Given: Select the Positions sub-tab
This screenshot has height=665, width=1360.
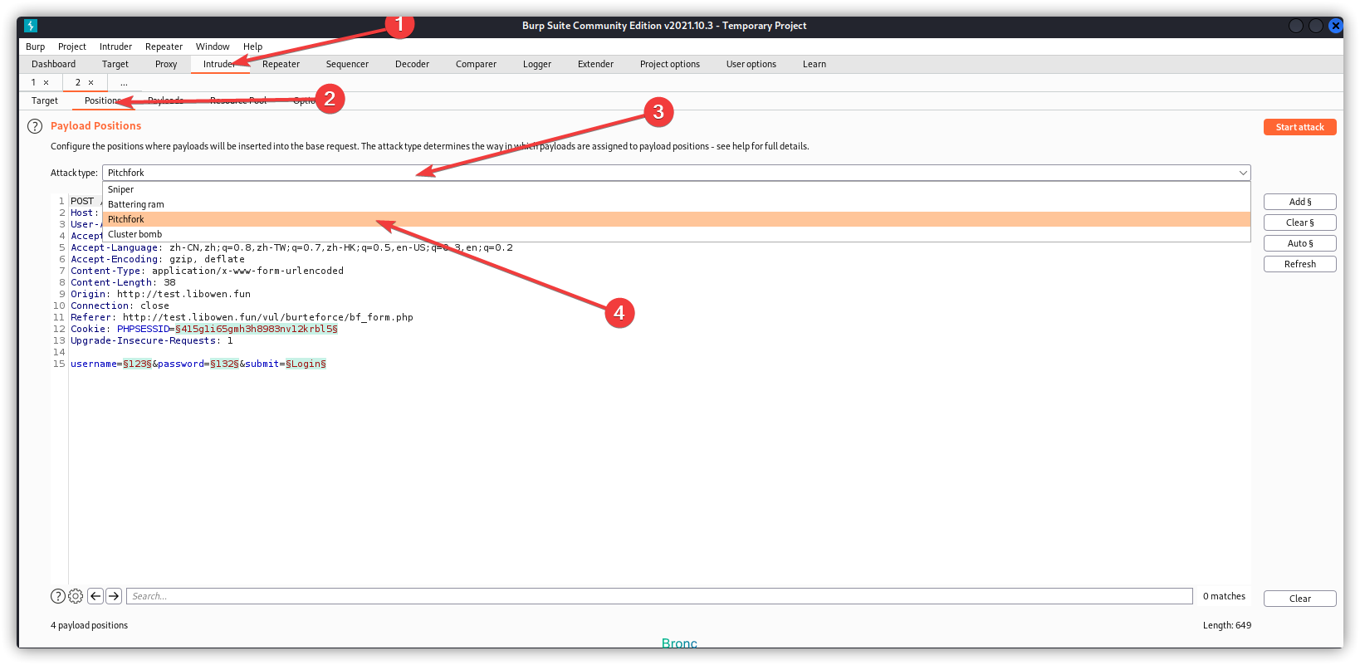Looking at the screenshot, I should click(x=103, y=100).
